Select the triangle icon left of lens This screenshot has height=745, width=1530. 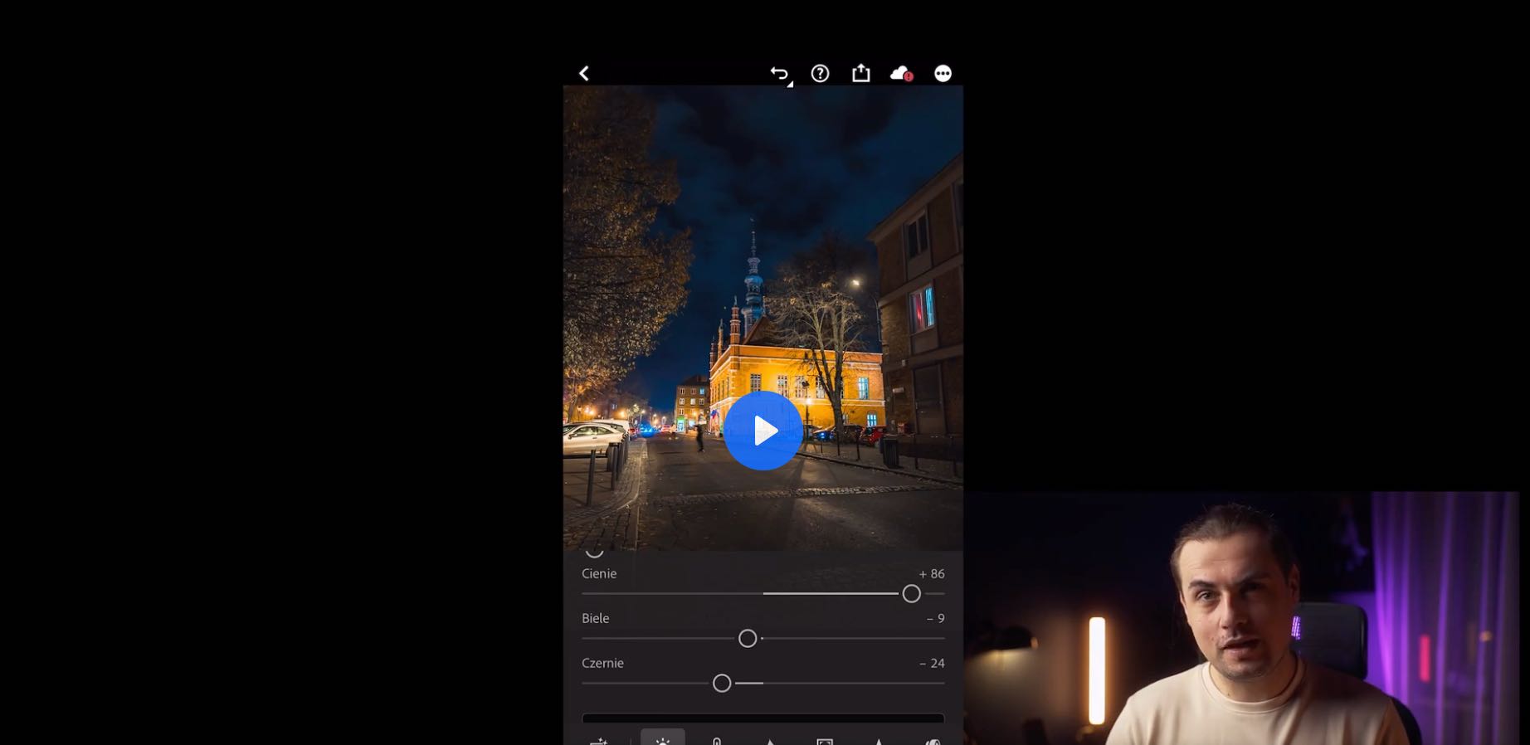879,741
